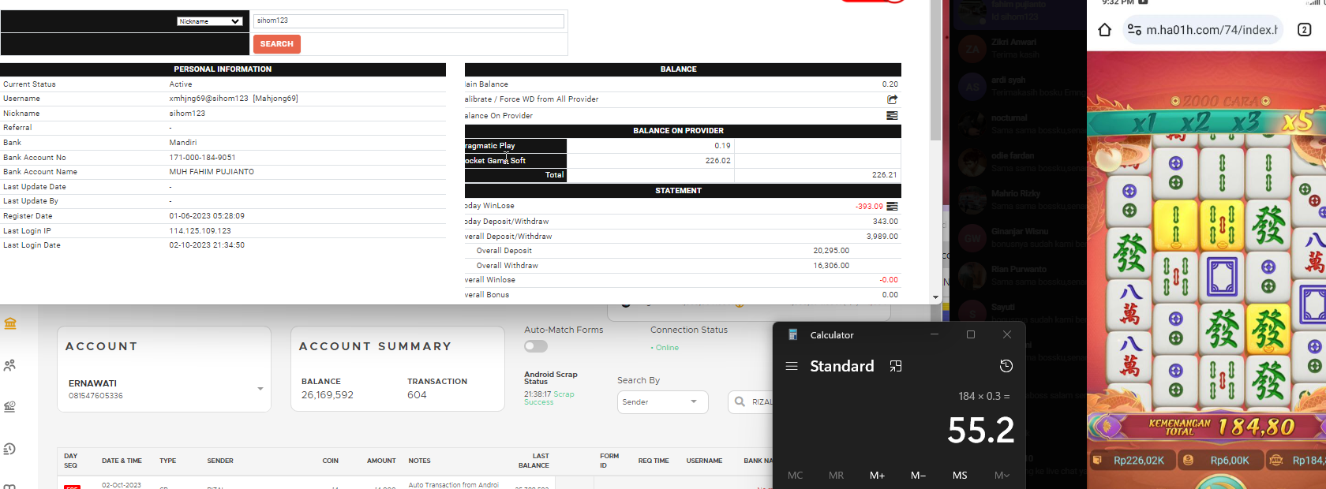1326x489 pixels.
Task: Click the Overall Withdraw value 16,306.00
Action: coord(831,266)
